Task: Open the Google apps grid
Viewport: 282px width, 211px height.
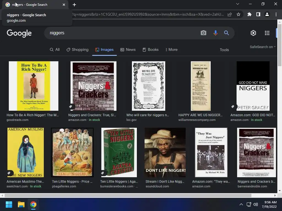Action: [267, 33]
